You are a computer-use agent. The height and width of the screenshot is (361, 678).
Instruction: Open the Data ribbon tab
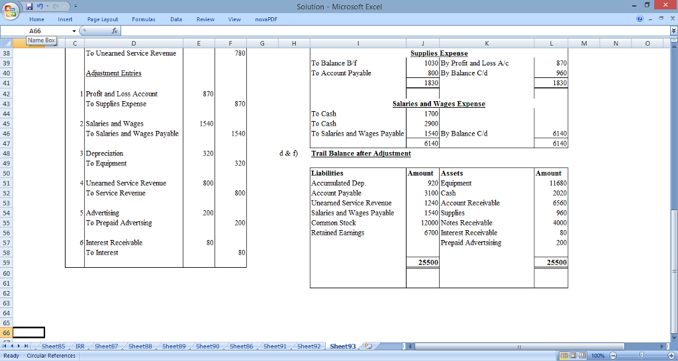176,19
